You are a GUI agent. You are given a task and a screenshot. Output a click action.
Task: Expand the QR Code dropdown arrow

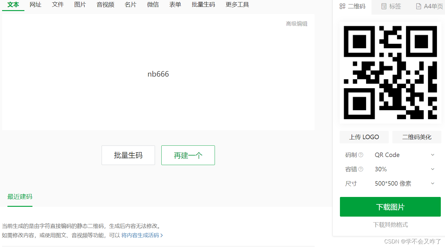(x=433, y=155)
